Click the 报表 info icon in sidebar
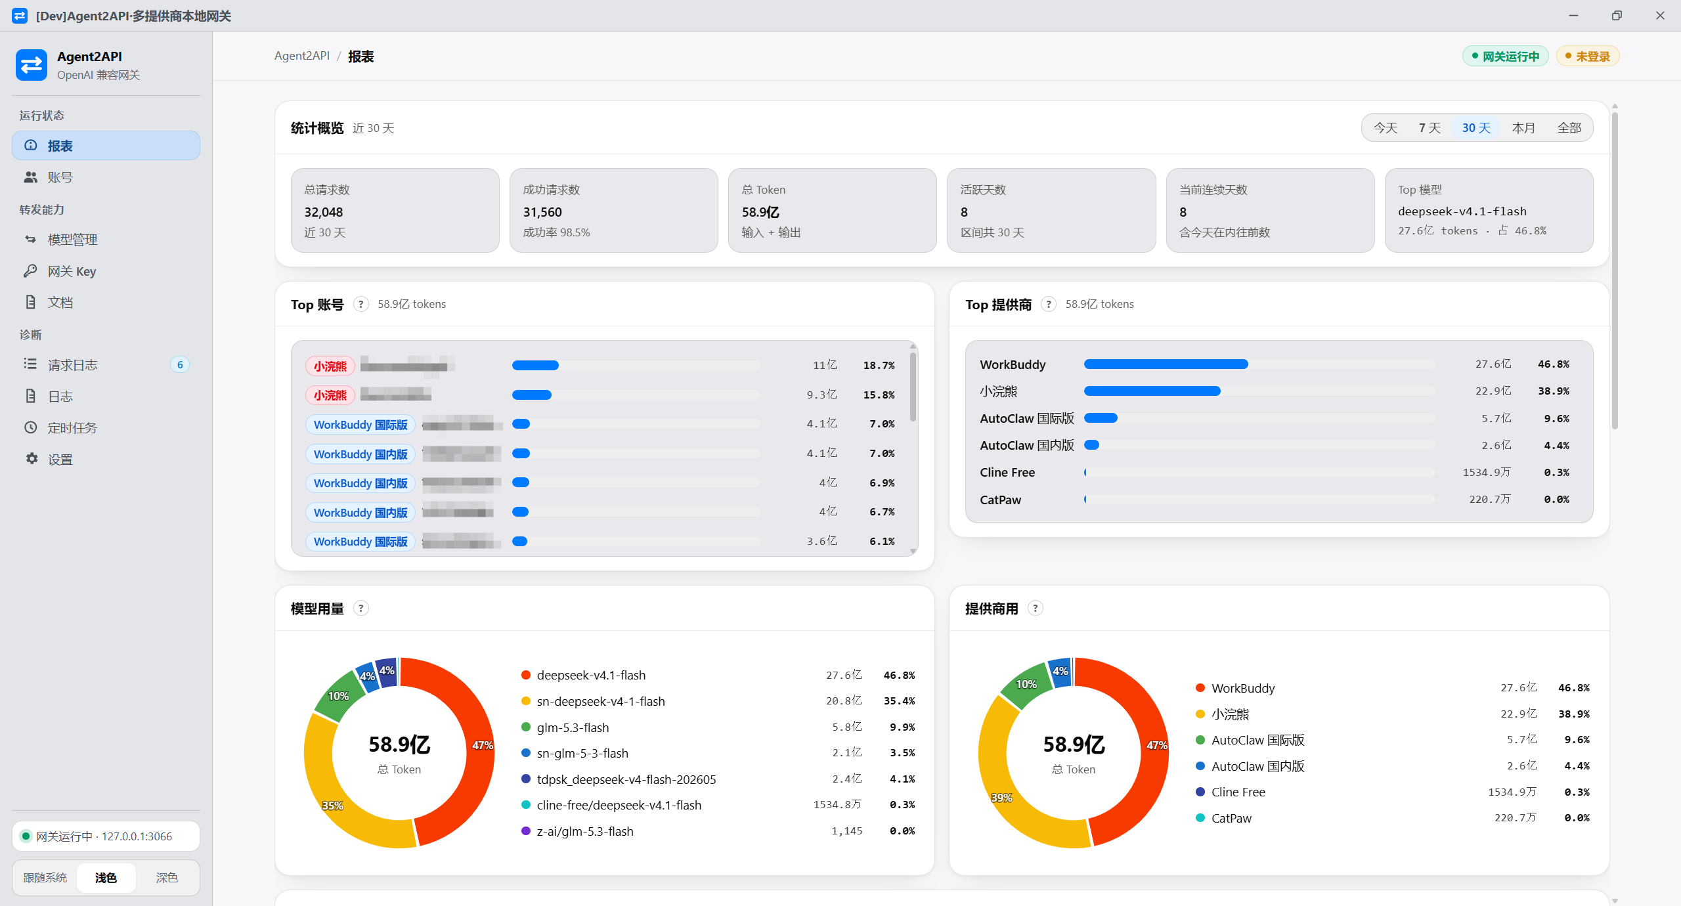Viewport: 1681px width, 906px height. click(x=31, y=145)
